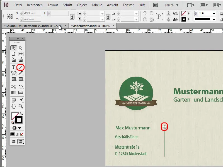Viewport: 223px width, 167px height.
Task: Open Adobe Bridge via Br icon
Action: click(x=156, y=5)
